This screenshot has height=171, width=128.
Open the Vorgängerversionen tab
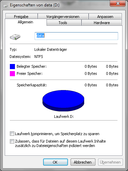tap(63, 17)
